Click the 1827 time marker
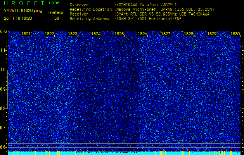Viewport: 244px width, 155px height. (166, 34)
